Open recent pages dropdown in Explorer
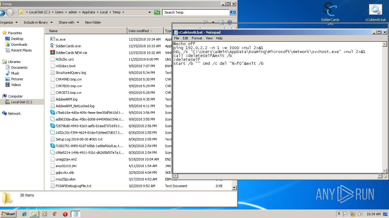This screenshot has height=218, width=389. (x=15, y=12)
